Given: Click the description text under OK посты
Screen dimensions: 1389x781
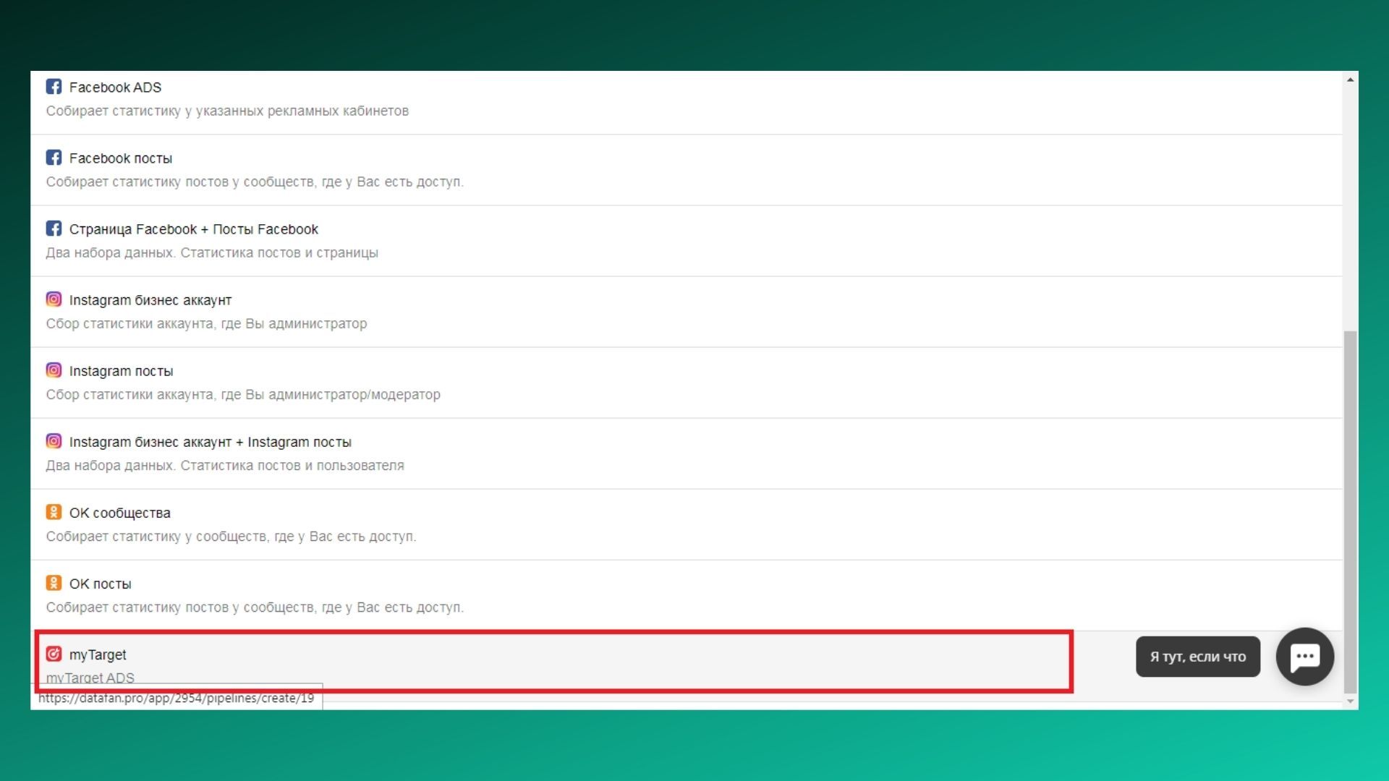Looking at the screenshot, I should click(255, 607).
